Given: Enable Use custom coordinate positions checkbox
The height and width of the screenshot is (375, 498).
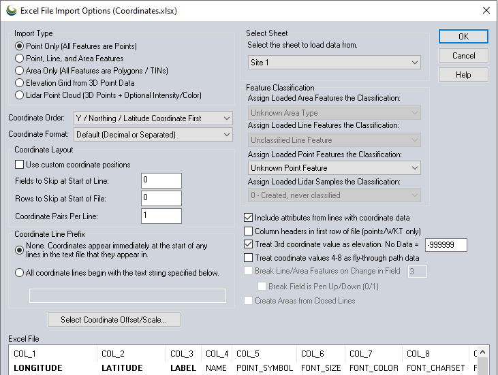Looking at the screenshot, I should [20, 165].
